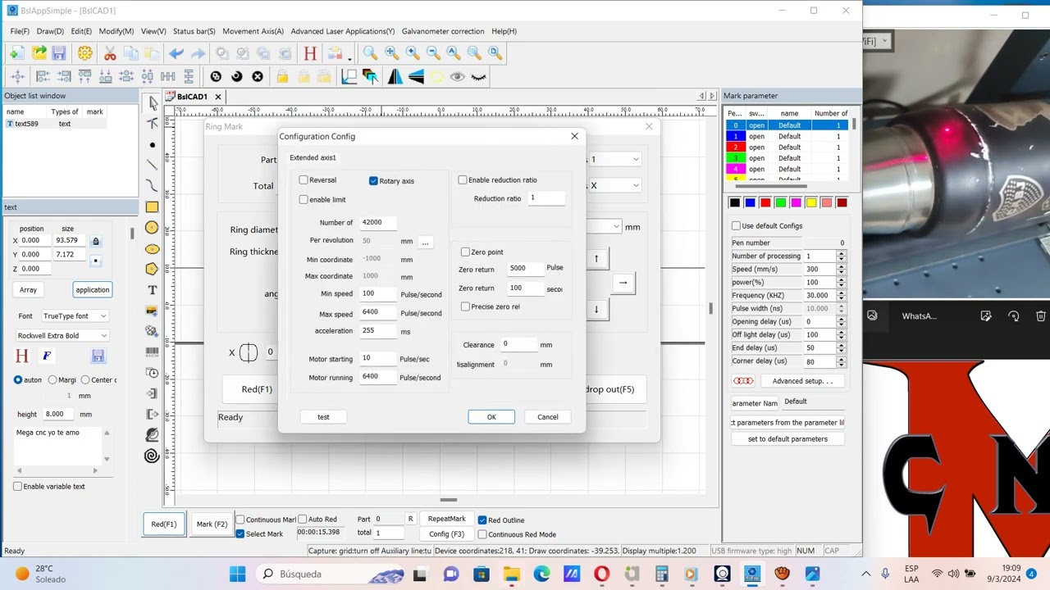The image size is (1050, 590).
Task: Open the Modify(M) menu
Action: point(116,31)
